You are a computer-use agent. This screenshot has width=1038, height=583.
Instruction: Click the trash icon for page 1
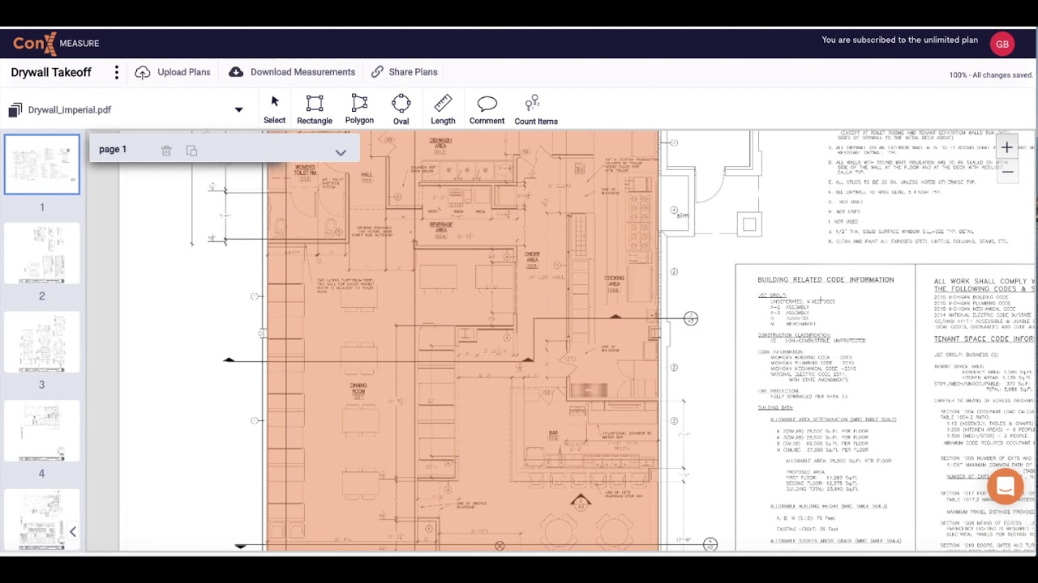point(166,151)
